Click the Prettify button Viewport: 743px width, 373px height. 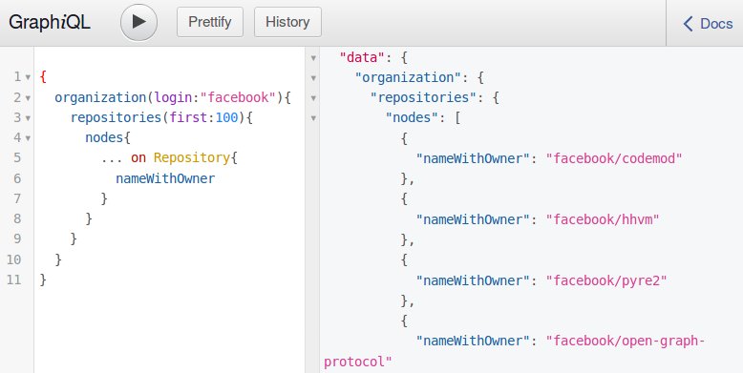(210, 22)
